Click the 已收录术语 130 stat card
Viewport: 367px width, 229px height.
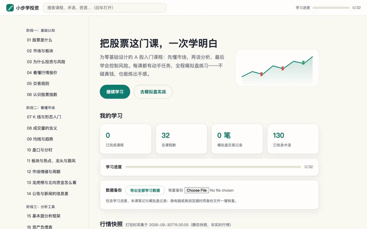[293, 139]
